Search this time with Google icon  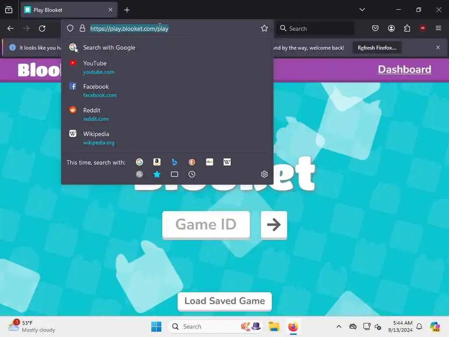139,162
